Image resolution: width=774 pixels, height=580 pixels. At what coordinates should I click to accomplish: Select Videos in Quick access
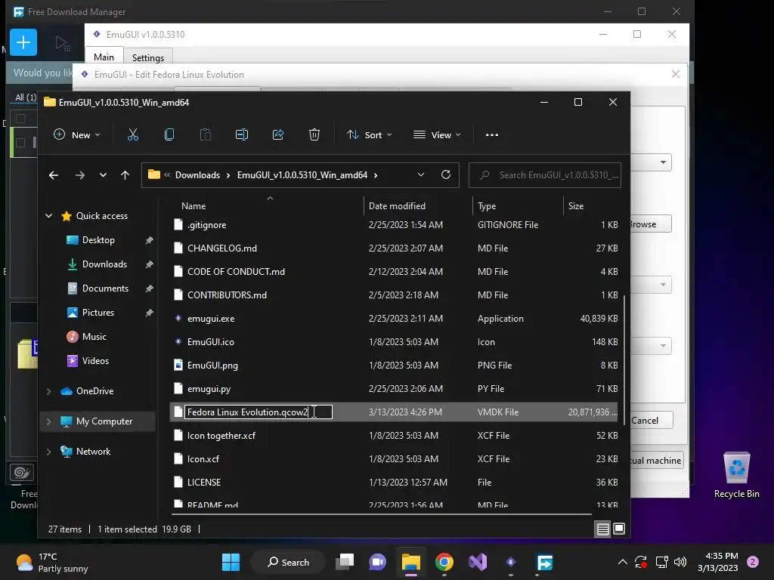95,360
